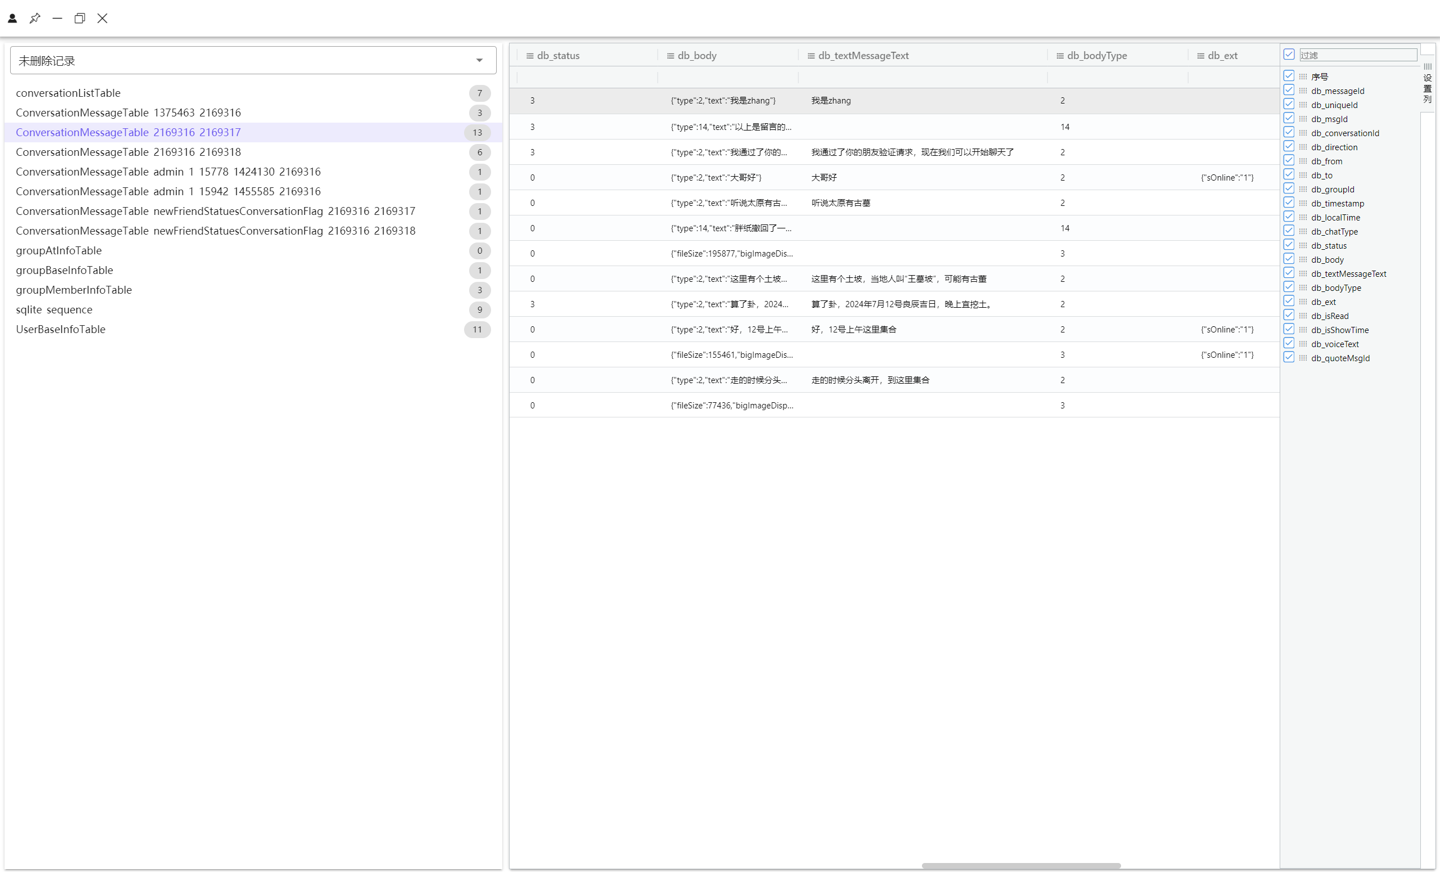This screenshot has height=872, width=1440.
Task: Click the cell 走的时候分头离开，到这里集合
Action: (x=870, y=380)
